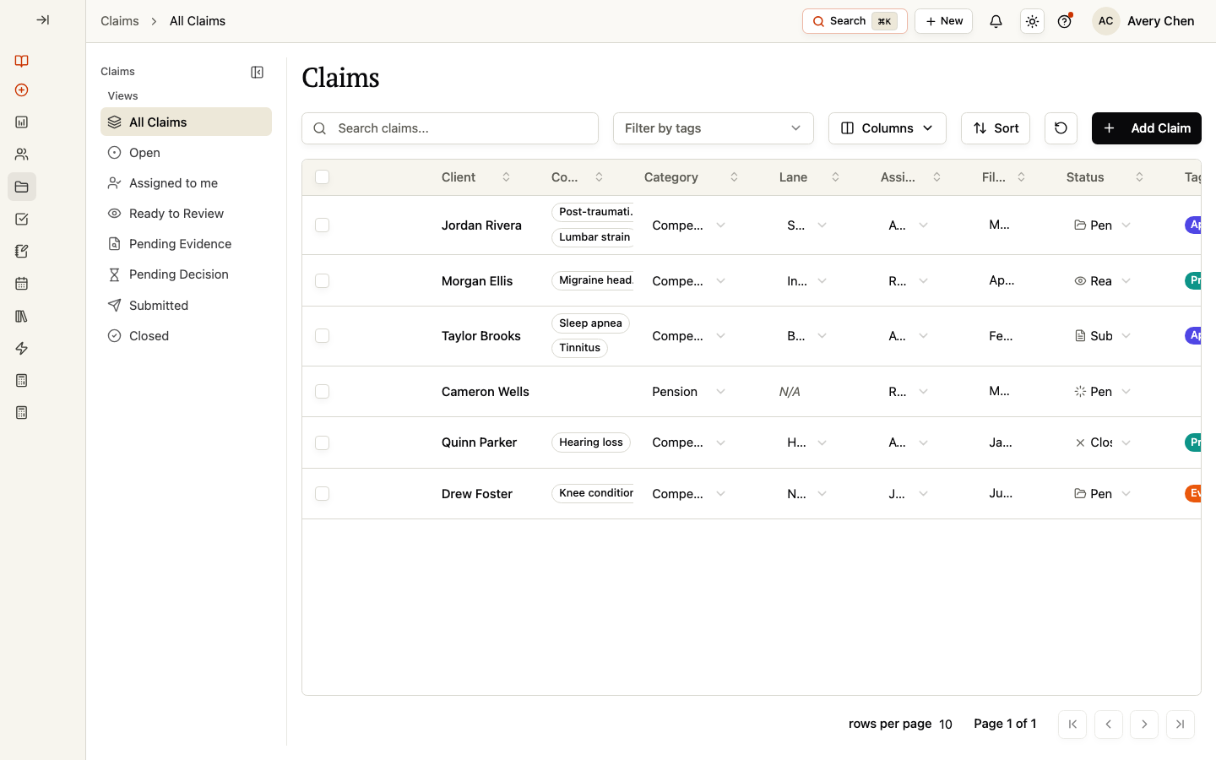Screen dimensions: 1216x760
Task: Select the Closed view
Action: click(x=186, y=336)
